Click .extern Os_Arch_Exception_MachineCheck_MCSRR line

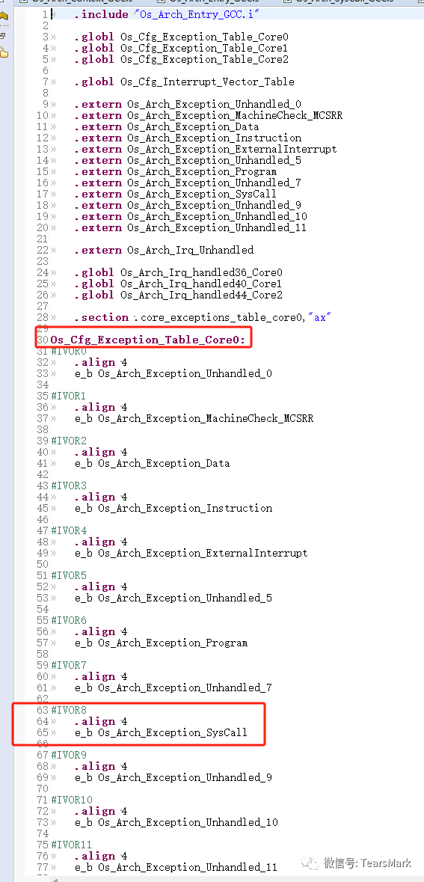[209, 115]
